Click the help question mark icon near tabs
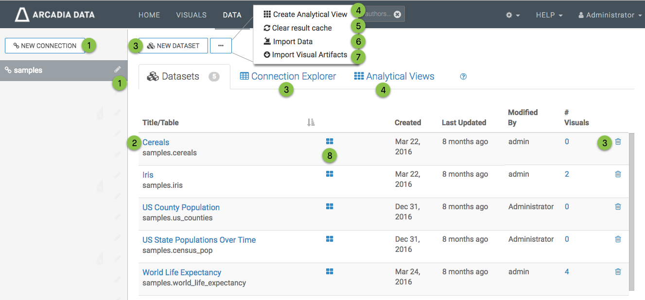 tap(463, 77)
